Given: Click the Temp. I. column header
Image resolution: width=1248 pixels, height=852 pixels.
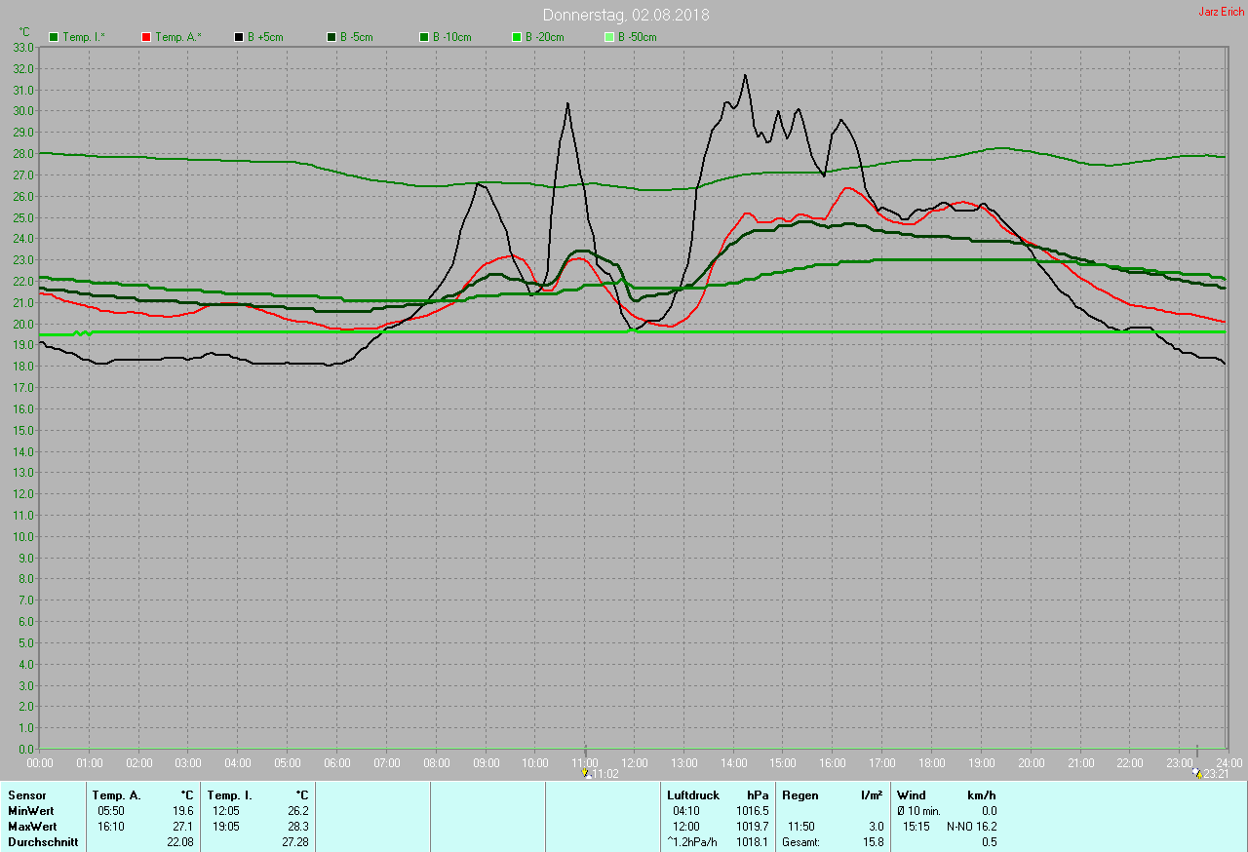Looking at the screenshot, I should pyautogui.click(x=230, y=795).
